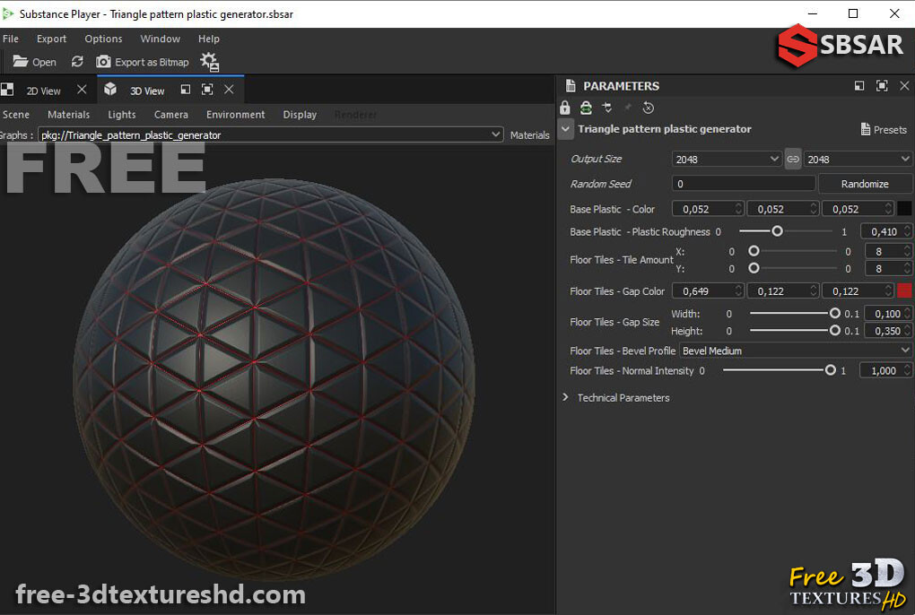Click the green print preset icon
The image size is (915, 615).
click(x=586, y=108)
